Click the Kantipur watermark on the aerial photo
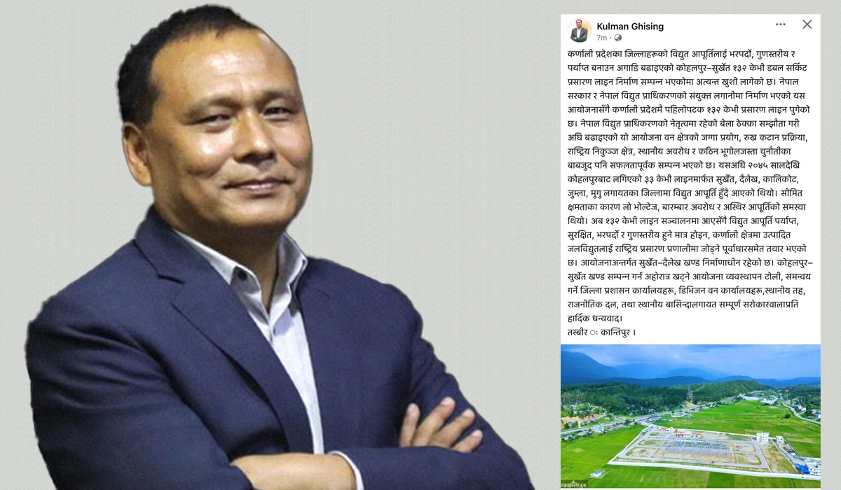The height and width of the screenshot is (490, 841). click(573, 484)
